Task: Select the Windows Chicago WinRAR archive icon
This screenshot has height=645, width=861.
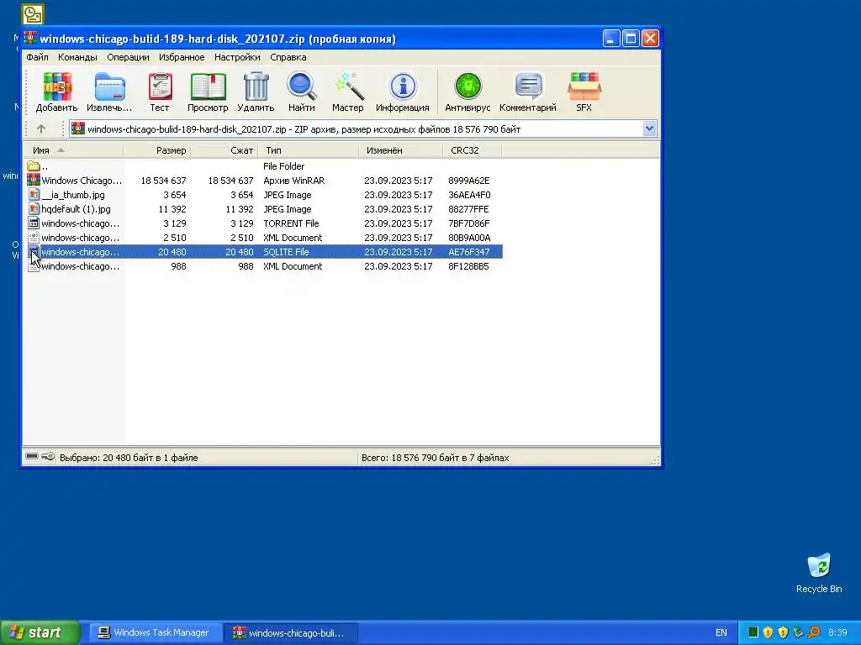Action: click(34, 181)
